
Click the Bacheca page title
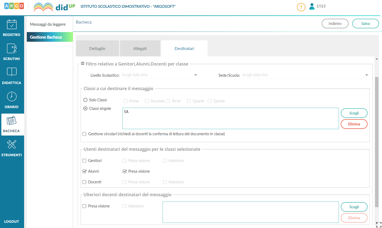[84, 22]
